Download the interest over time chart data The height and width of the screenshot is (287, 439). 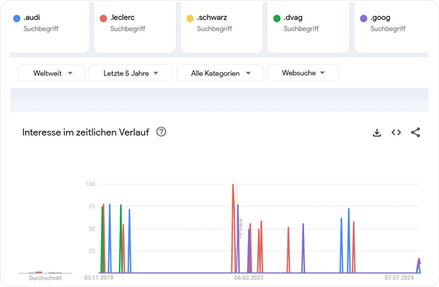pos(377,132)
